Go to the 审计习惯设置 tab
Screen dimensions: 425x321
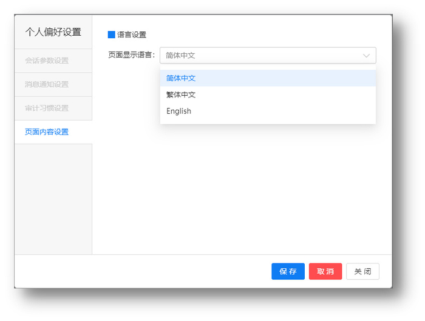click(x=47, y=108)
